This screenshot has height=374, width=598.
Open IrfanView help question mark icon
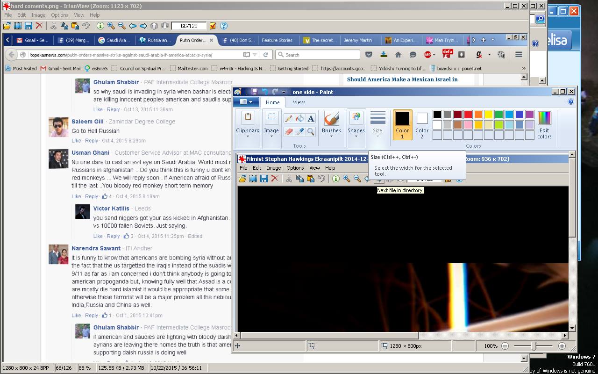click(224, 26)
